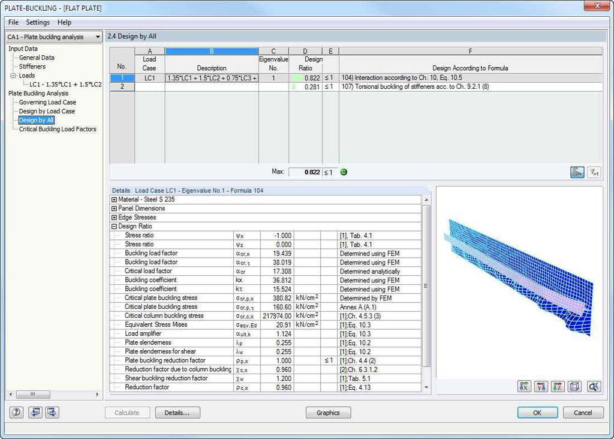
Task: Open the File menu
Action: (13, 22)
